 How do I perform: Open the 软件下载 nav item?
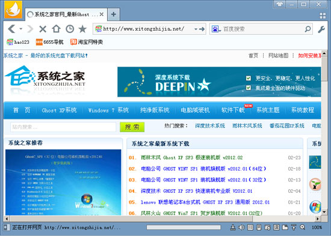[233, 110]
